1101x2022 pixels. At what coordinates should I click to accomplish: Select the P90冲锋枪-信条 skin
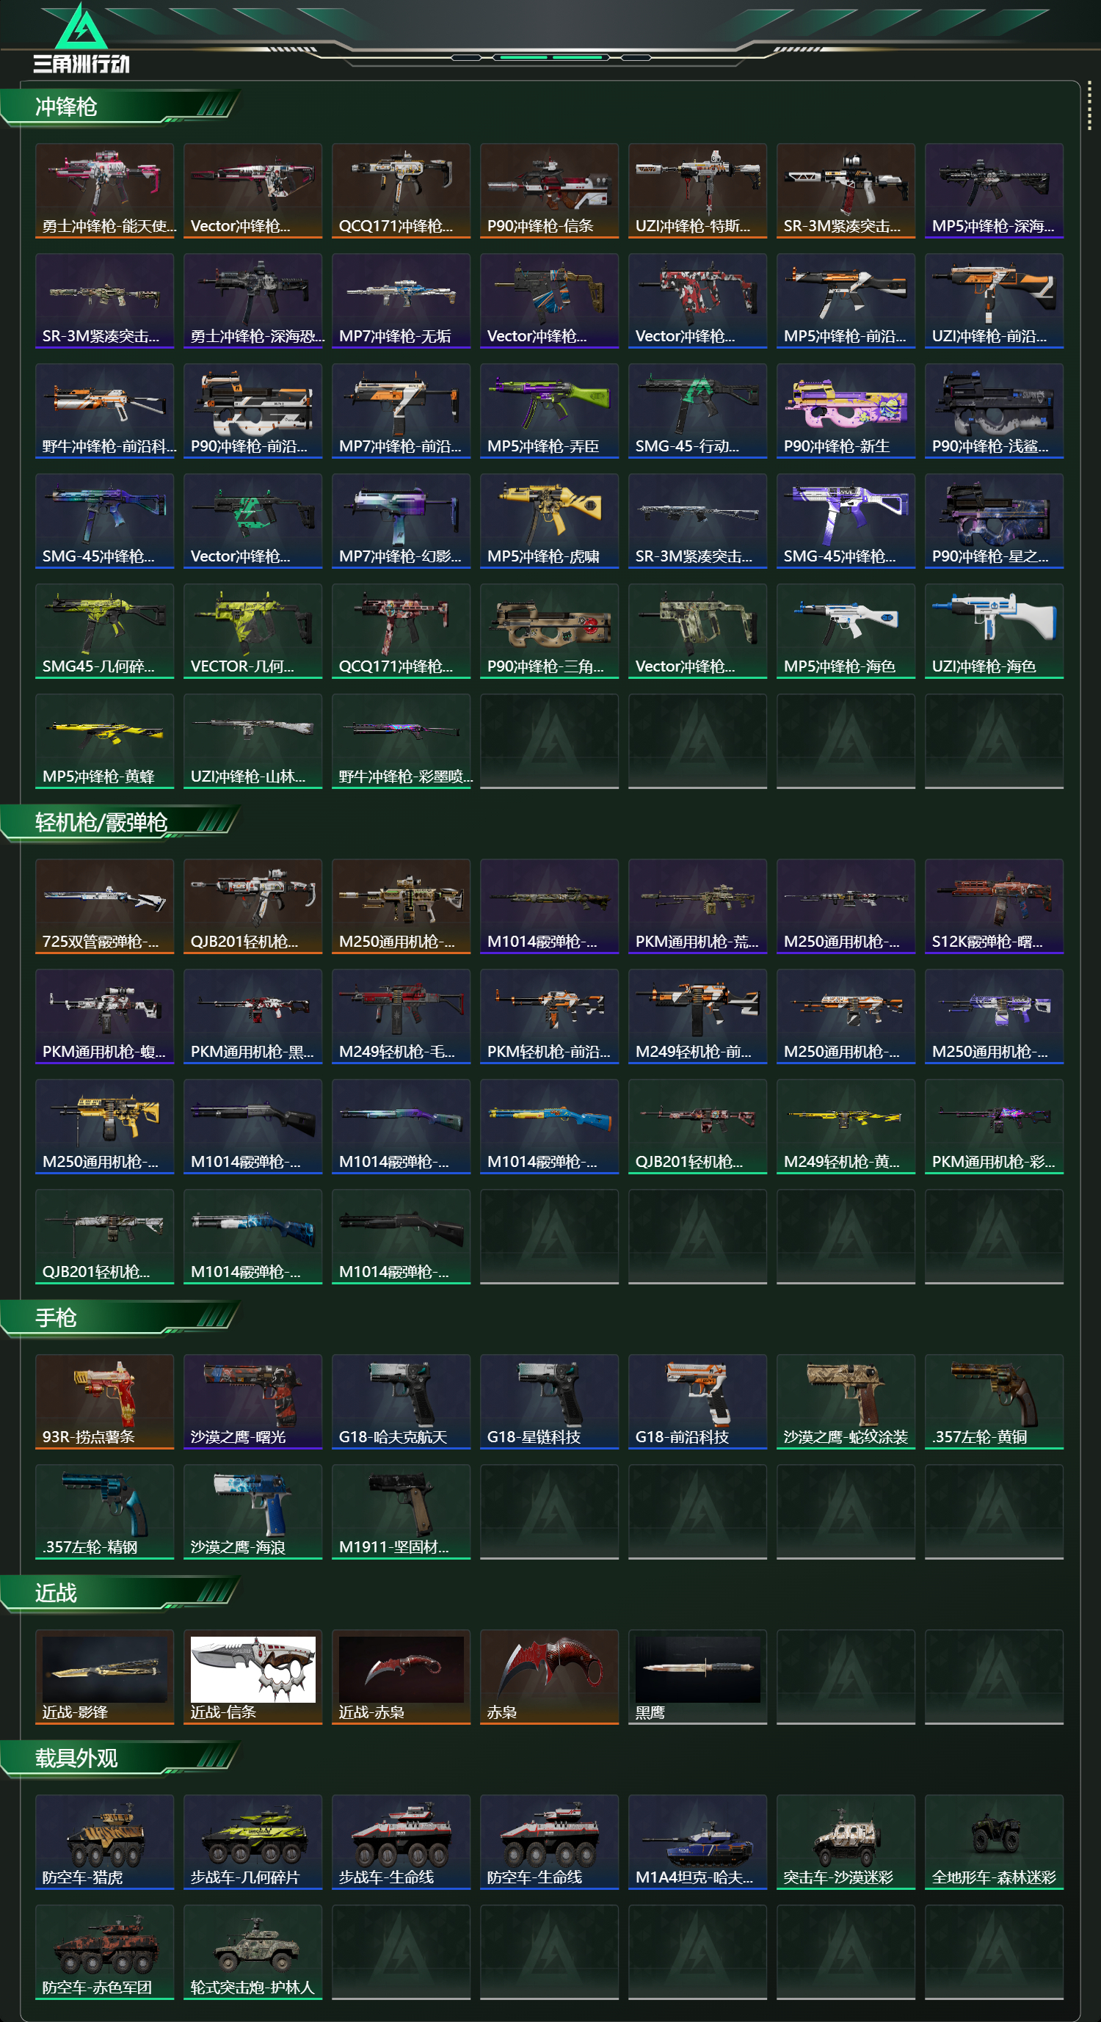click(x=548, y=190)
